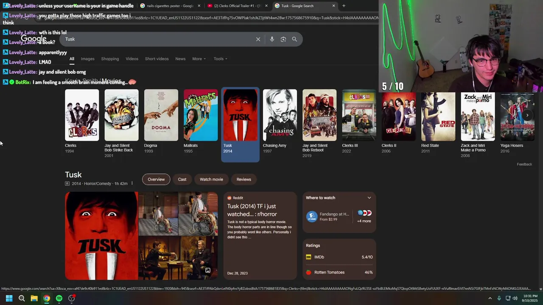Open Windows taskbar search
Viewport: 543px width, 305px height.
pos(22,298)
